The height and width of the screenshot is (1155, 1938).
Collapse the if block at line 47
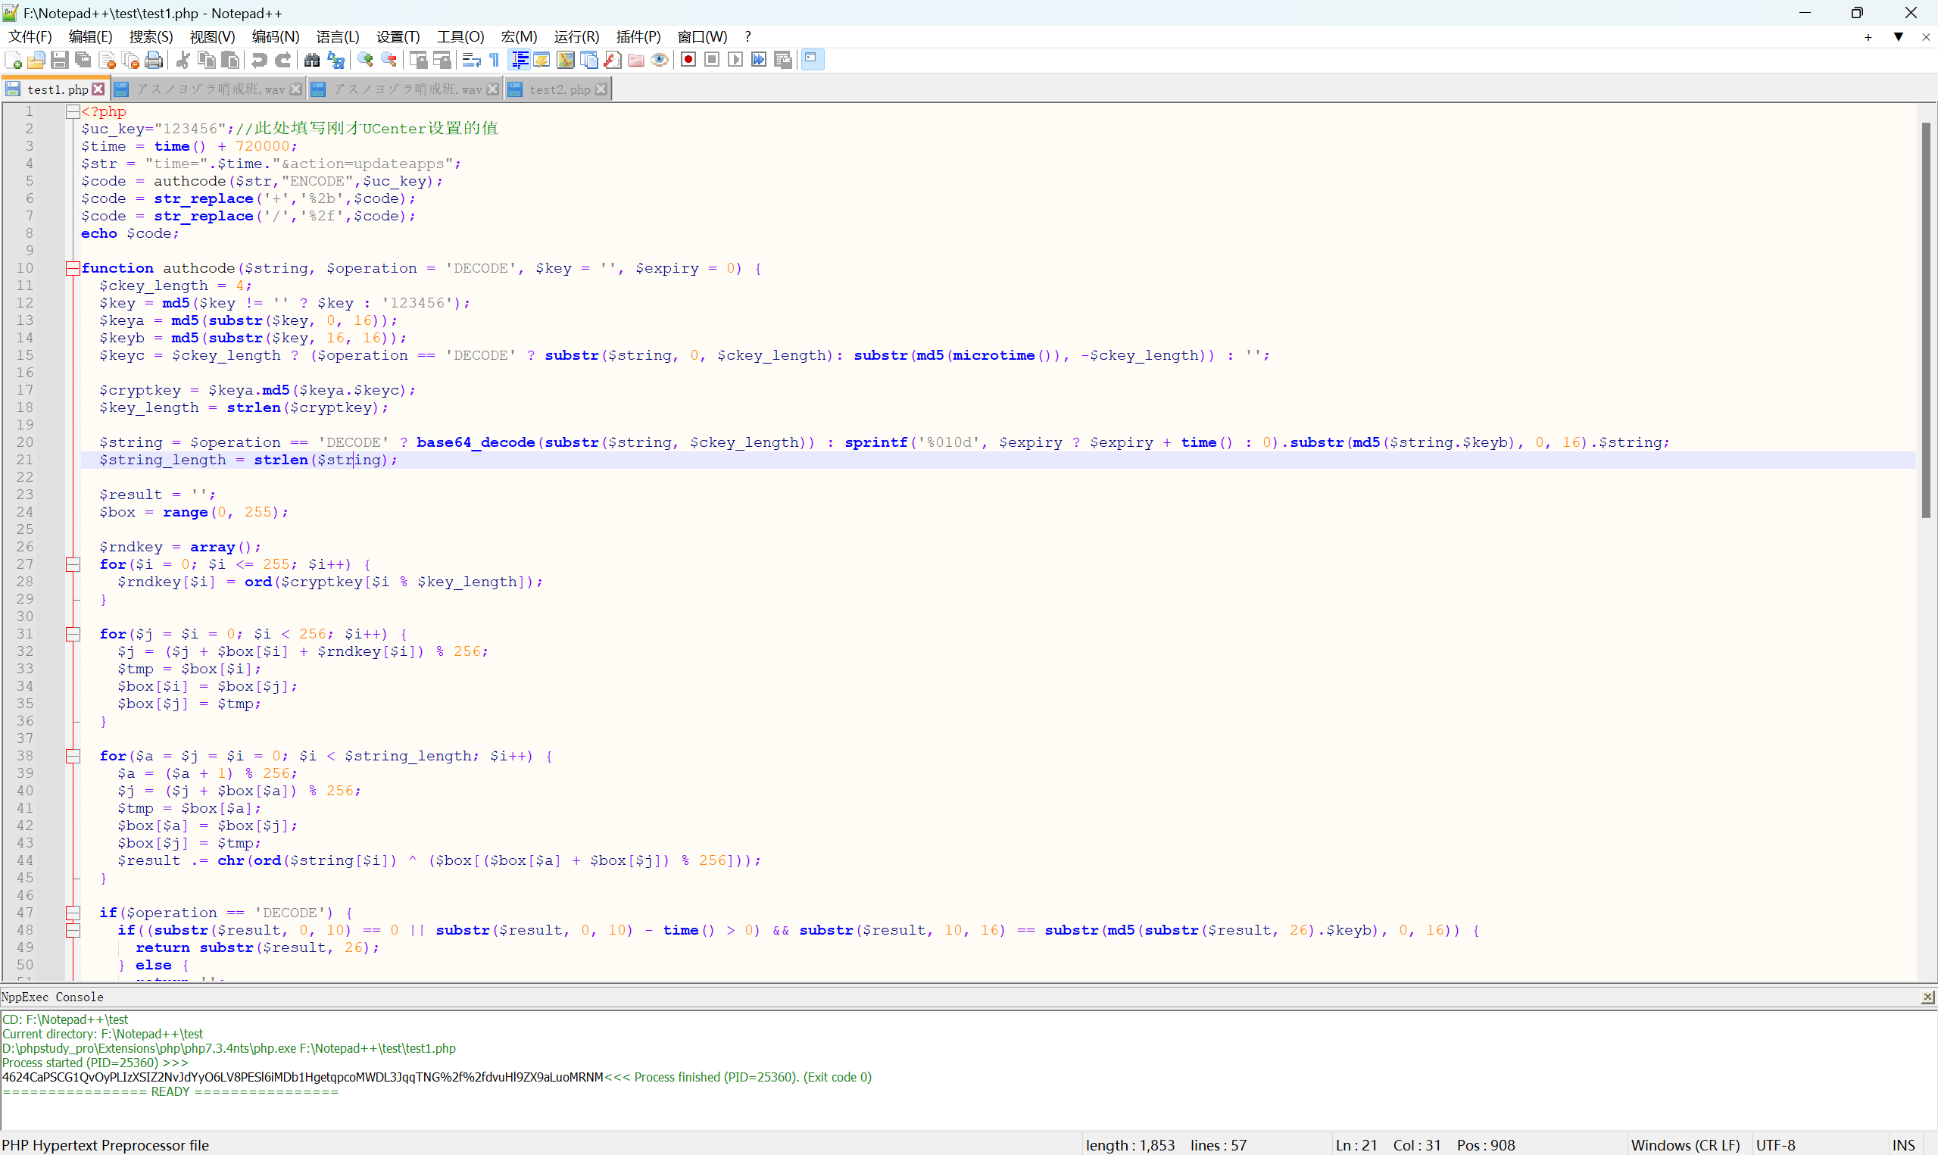pos(73,913)
